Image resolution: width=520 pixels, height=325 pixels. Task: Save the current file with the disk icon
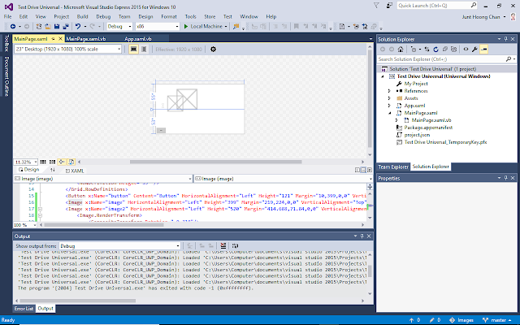pos(57,27)
